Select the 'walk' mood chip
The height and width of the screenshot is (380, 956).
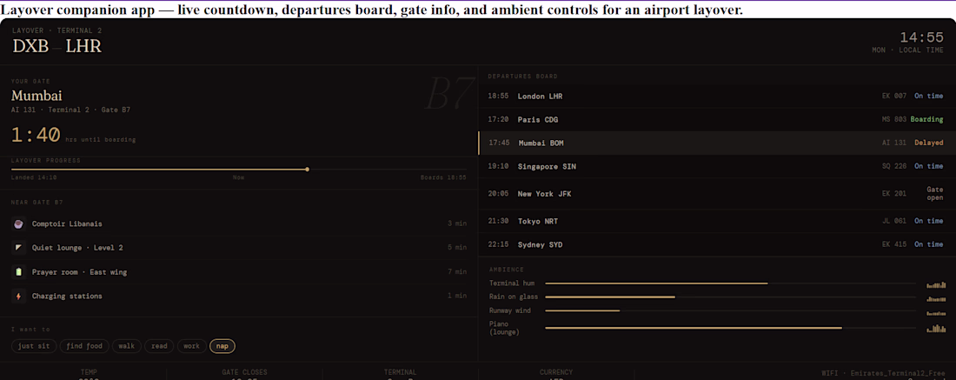click(127, 346)
